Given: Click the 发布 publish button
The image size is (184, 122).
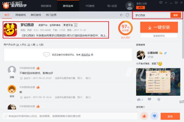Looking at the screenshot, I should click(x=170, y=116).
